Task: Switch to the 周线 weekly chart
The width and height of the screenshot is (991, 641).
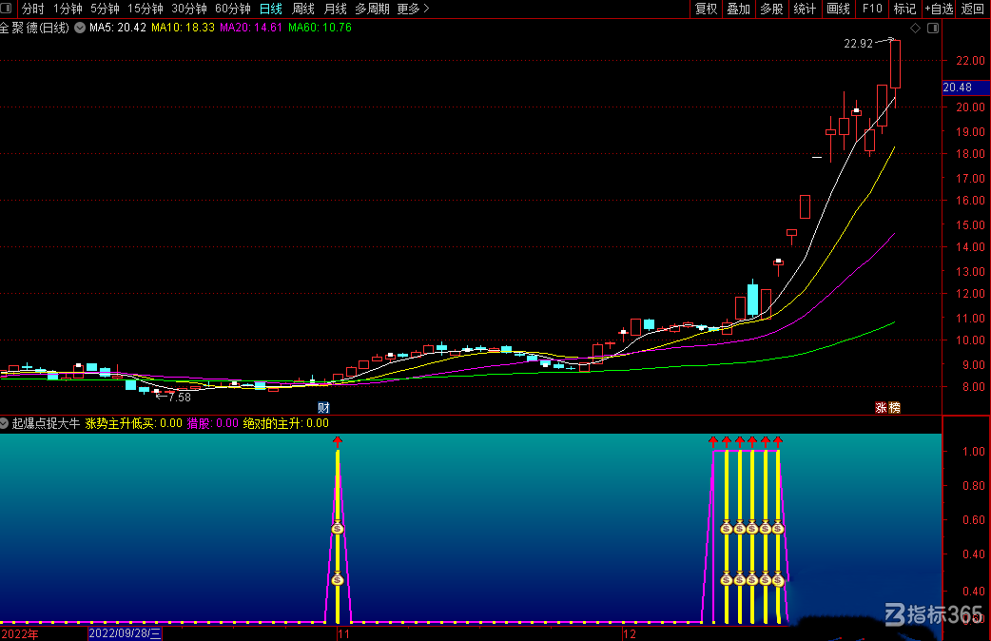Action: (303, 9)
